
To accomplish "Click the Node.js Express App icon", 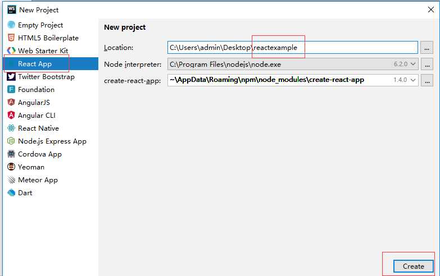I will (11, 141).
